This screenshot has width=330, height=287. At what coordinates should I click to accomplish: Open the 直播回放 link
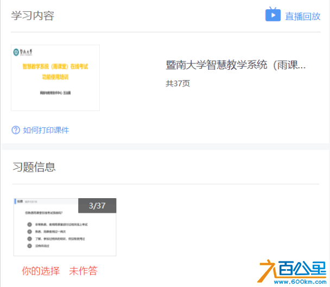coord(303,16)
